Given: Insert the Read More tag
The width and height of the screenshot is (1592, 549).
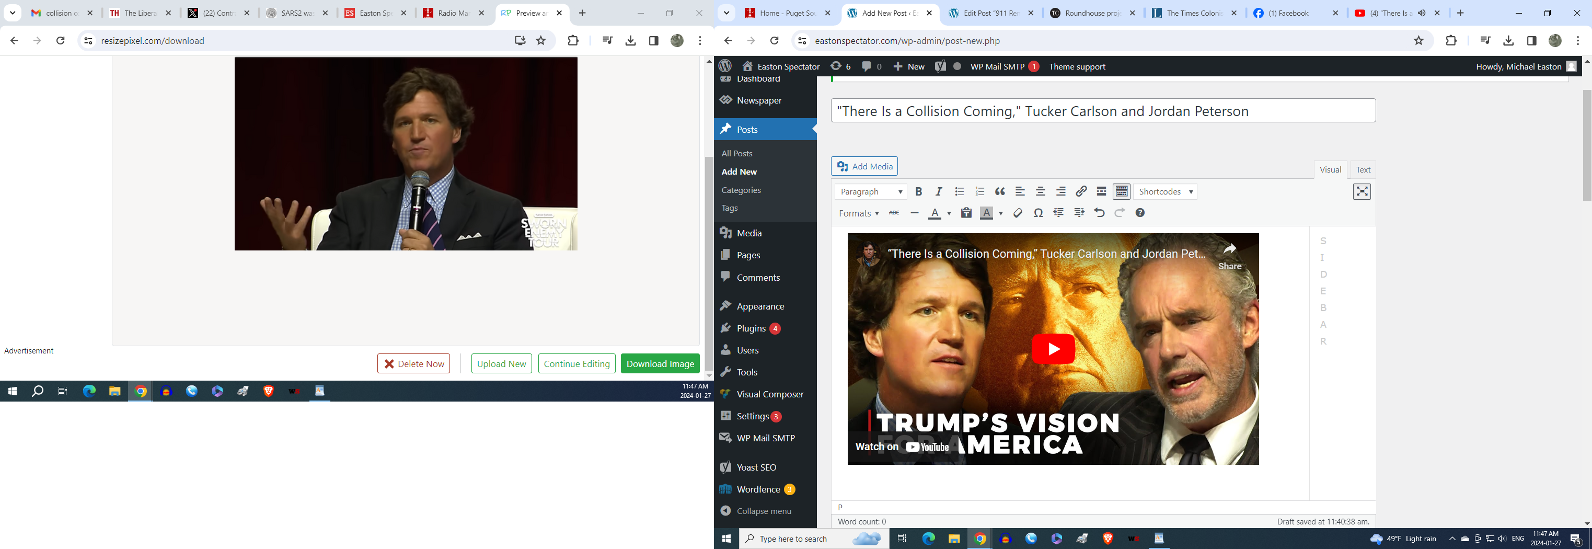Looking at the screenshot, I should pos(1101,192).
